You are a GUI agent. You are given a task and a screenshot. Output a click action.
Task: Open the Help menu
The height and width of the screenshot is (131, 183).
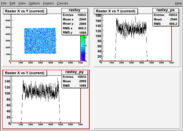tap(179, 3)
